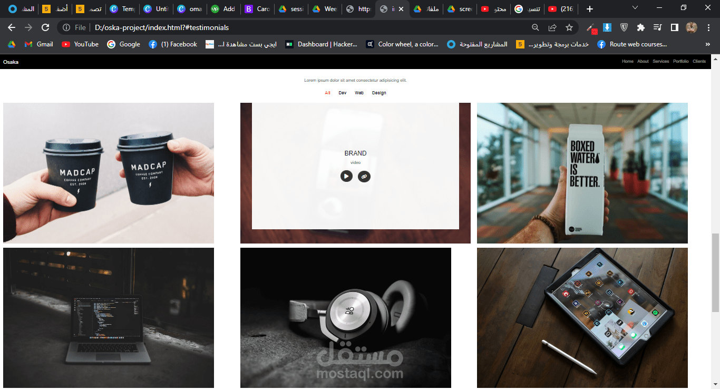Open Route web courses bookmark
The width and height of the screenshot is (720, 389).
[632, 44]
